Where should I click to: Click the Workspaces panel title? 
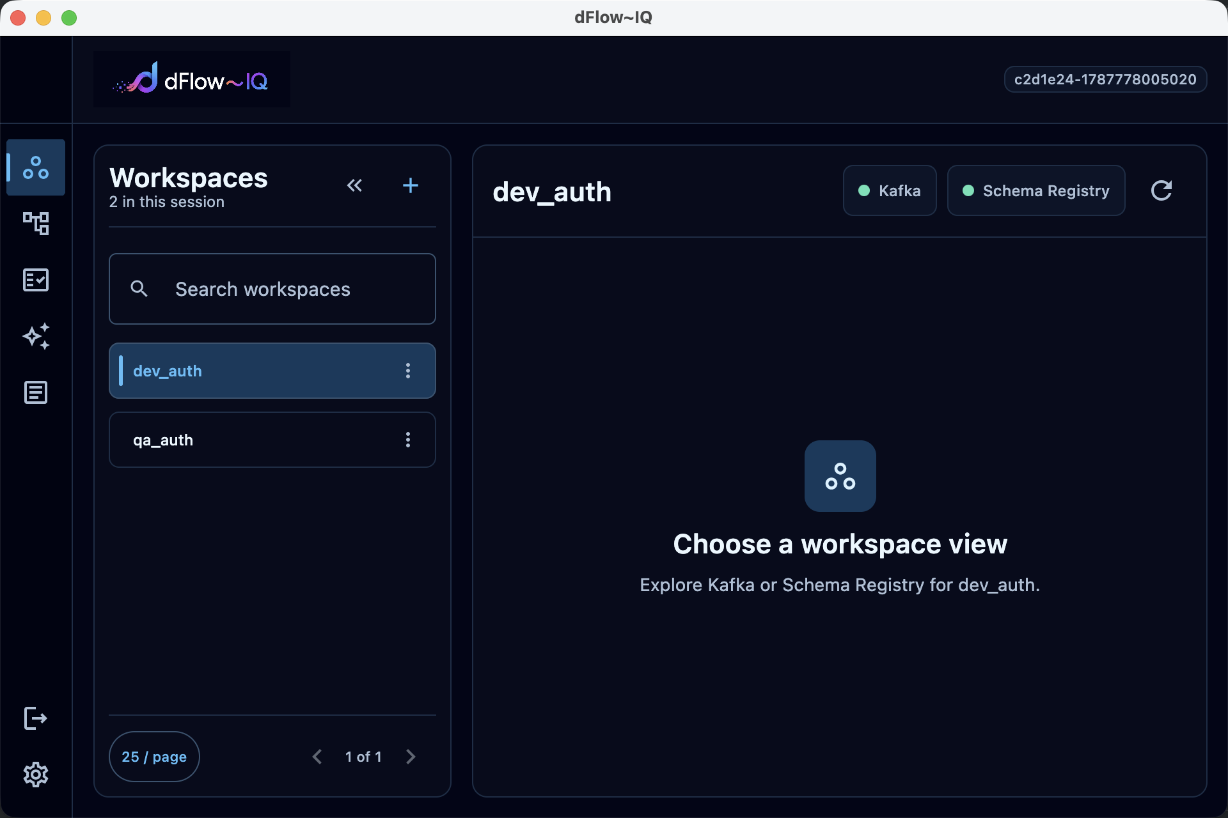(189, 178)
